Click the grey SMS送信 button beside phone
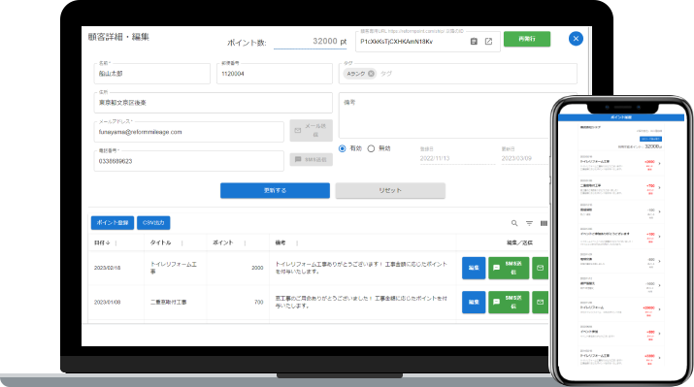694x387 pixels. pyautogui.click(x=312, y=159)
